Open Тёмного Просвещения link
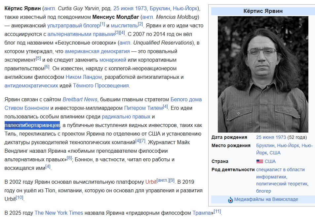Image resolution: width=315 pixels, height=219 pixels. point(101,86)
